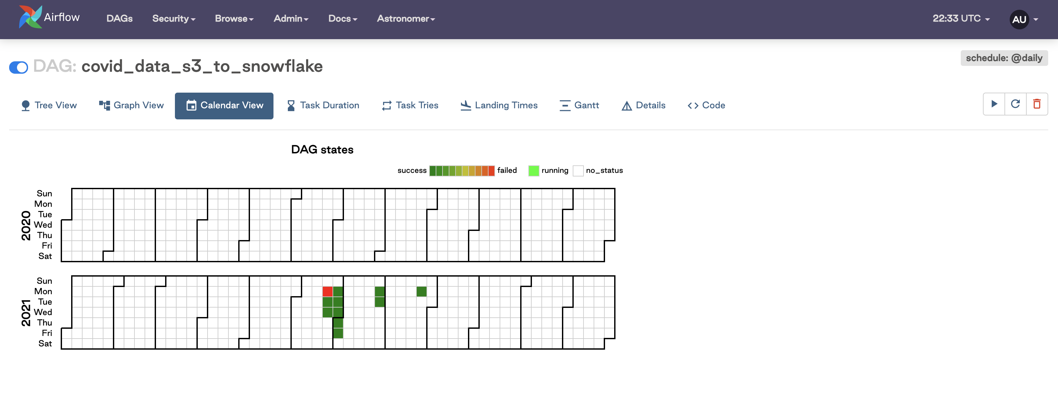
Task: Open the DAG Details tab
Action: click(643, 105)
